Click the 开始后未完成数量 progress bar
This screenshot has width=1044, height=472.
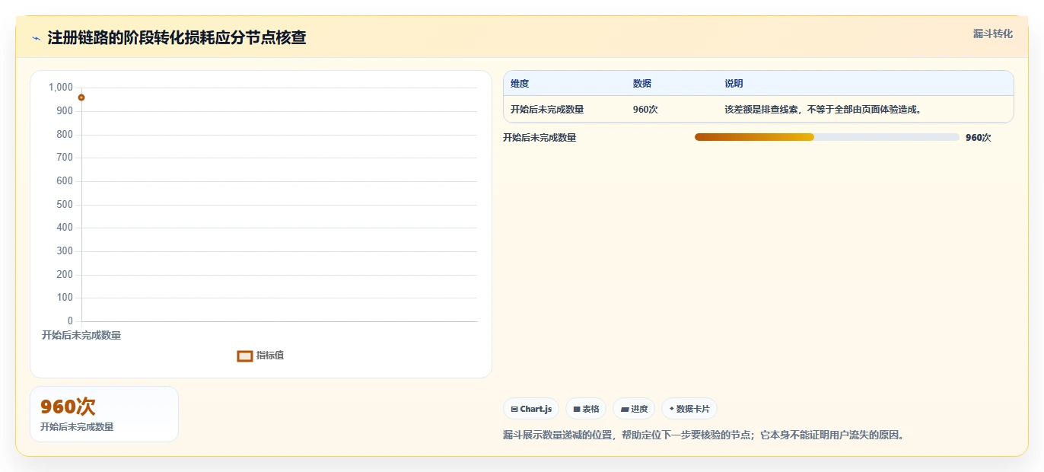pyautogui.click(x=827, y=137)
